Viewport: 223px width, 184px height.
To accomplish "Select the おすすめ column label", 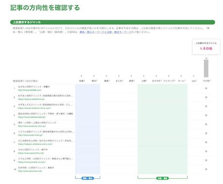I will click(x=156, y=81).
